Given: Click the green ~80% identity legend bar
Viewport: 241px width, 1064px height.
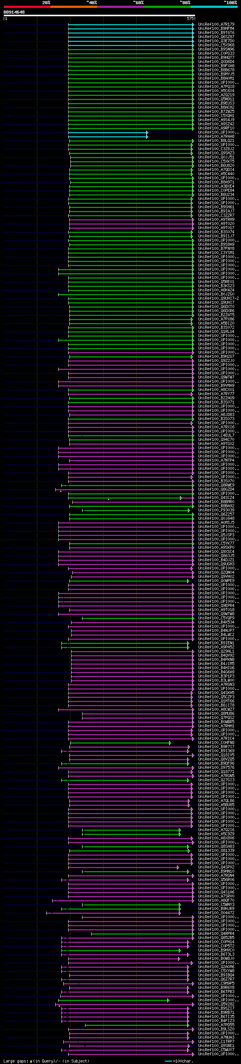Looking at the screenshot, I should (x=167, y=7).
